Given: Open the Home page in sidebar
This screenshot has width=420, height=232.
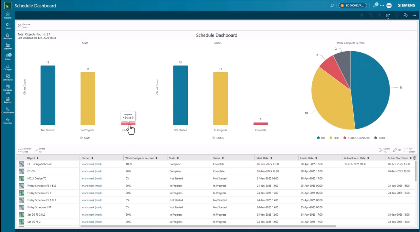Looking at the screenshot, I should coord(8,26).
